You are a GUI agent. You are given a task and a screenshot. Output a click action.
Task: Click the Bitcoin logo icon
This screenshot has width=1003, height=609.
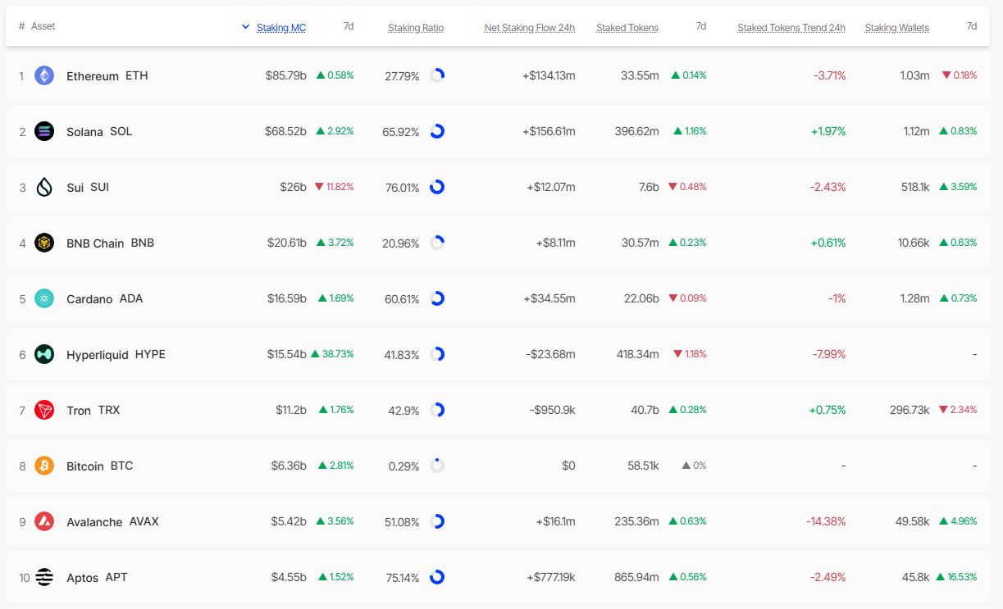tap(44, 466)
